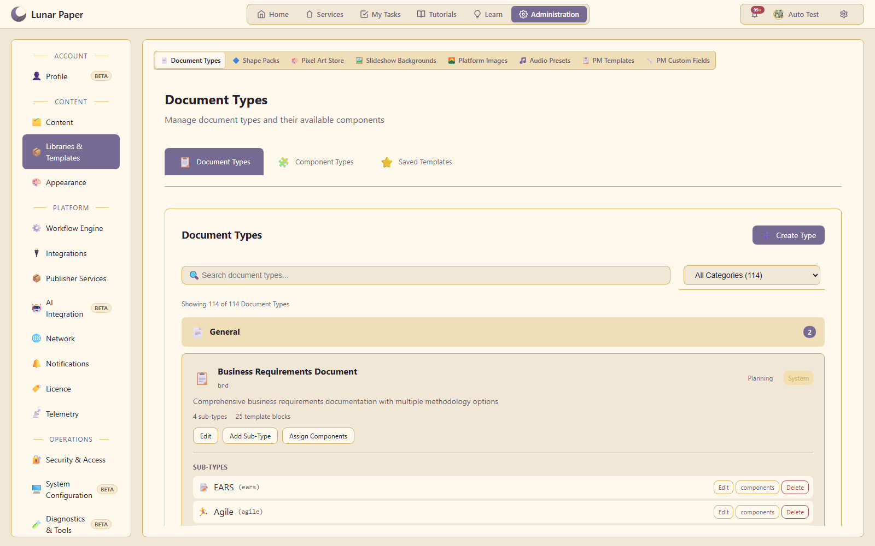Open System Configuration in the sidebar

[71, 490]
